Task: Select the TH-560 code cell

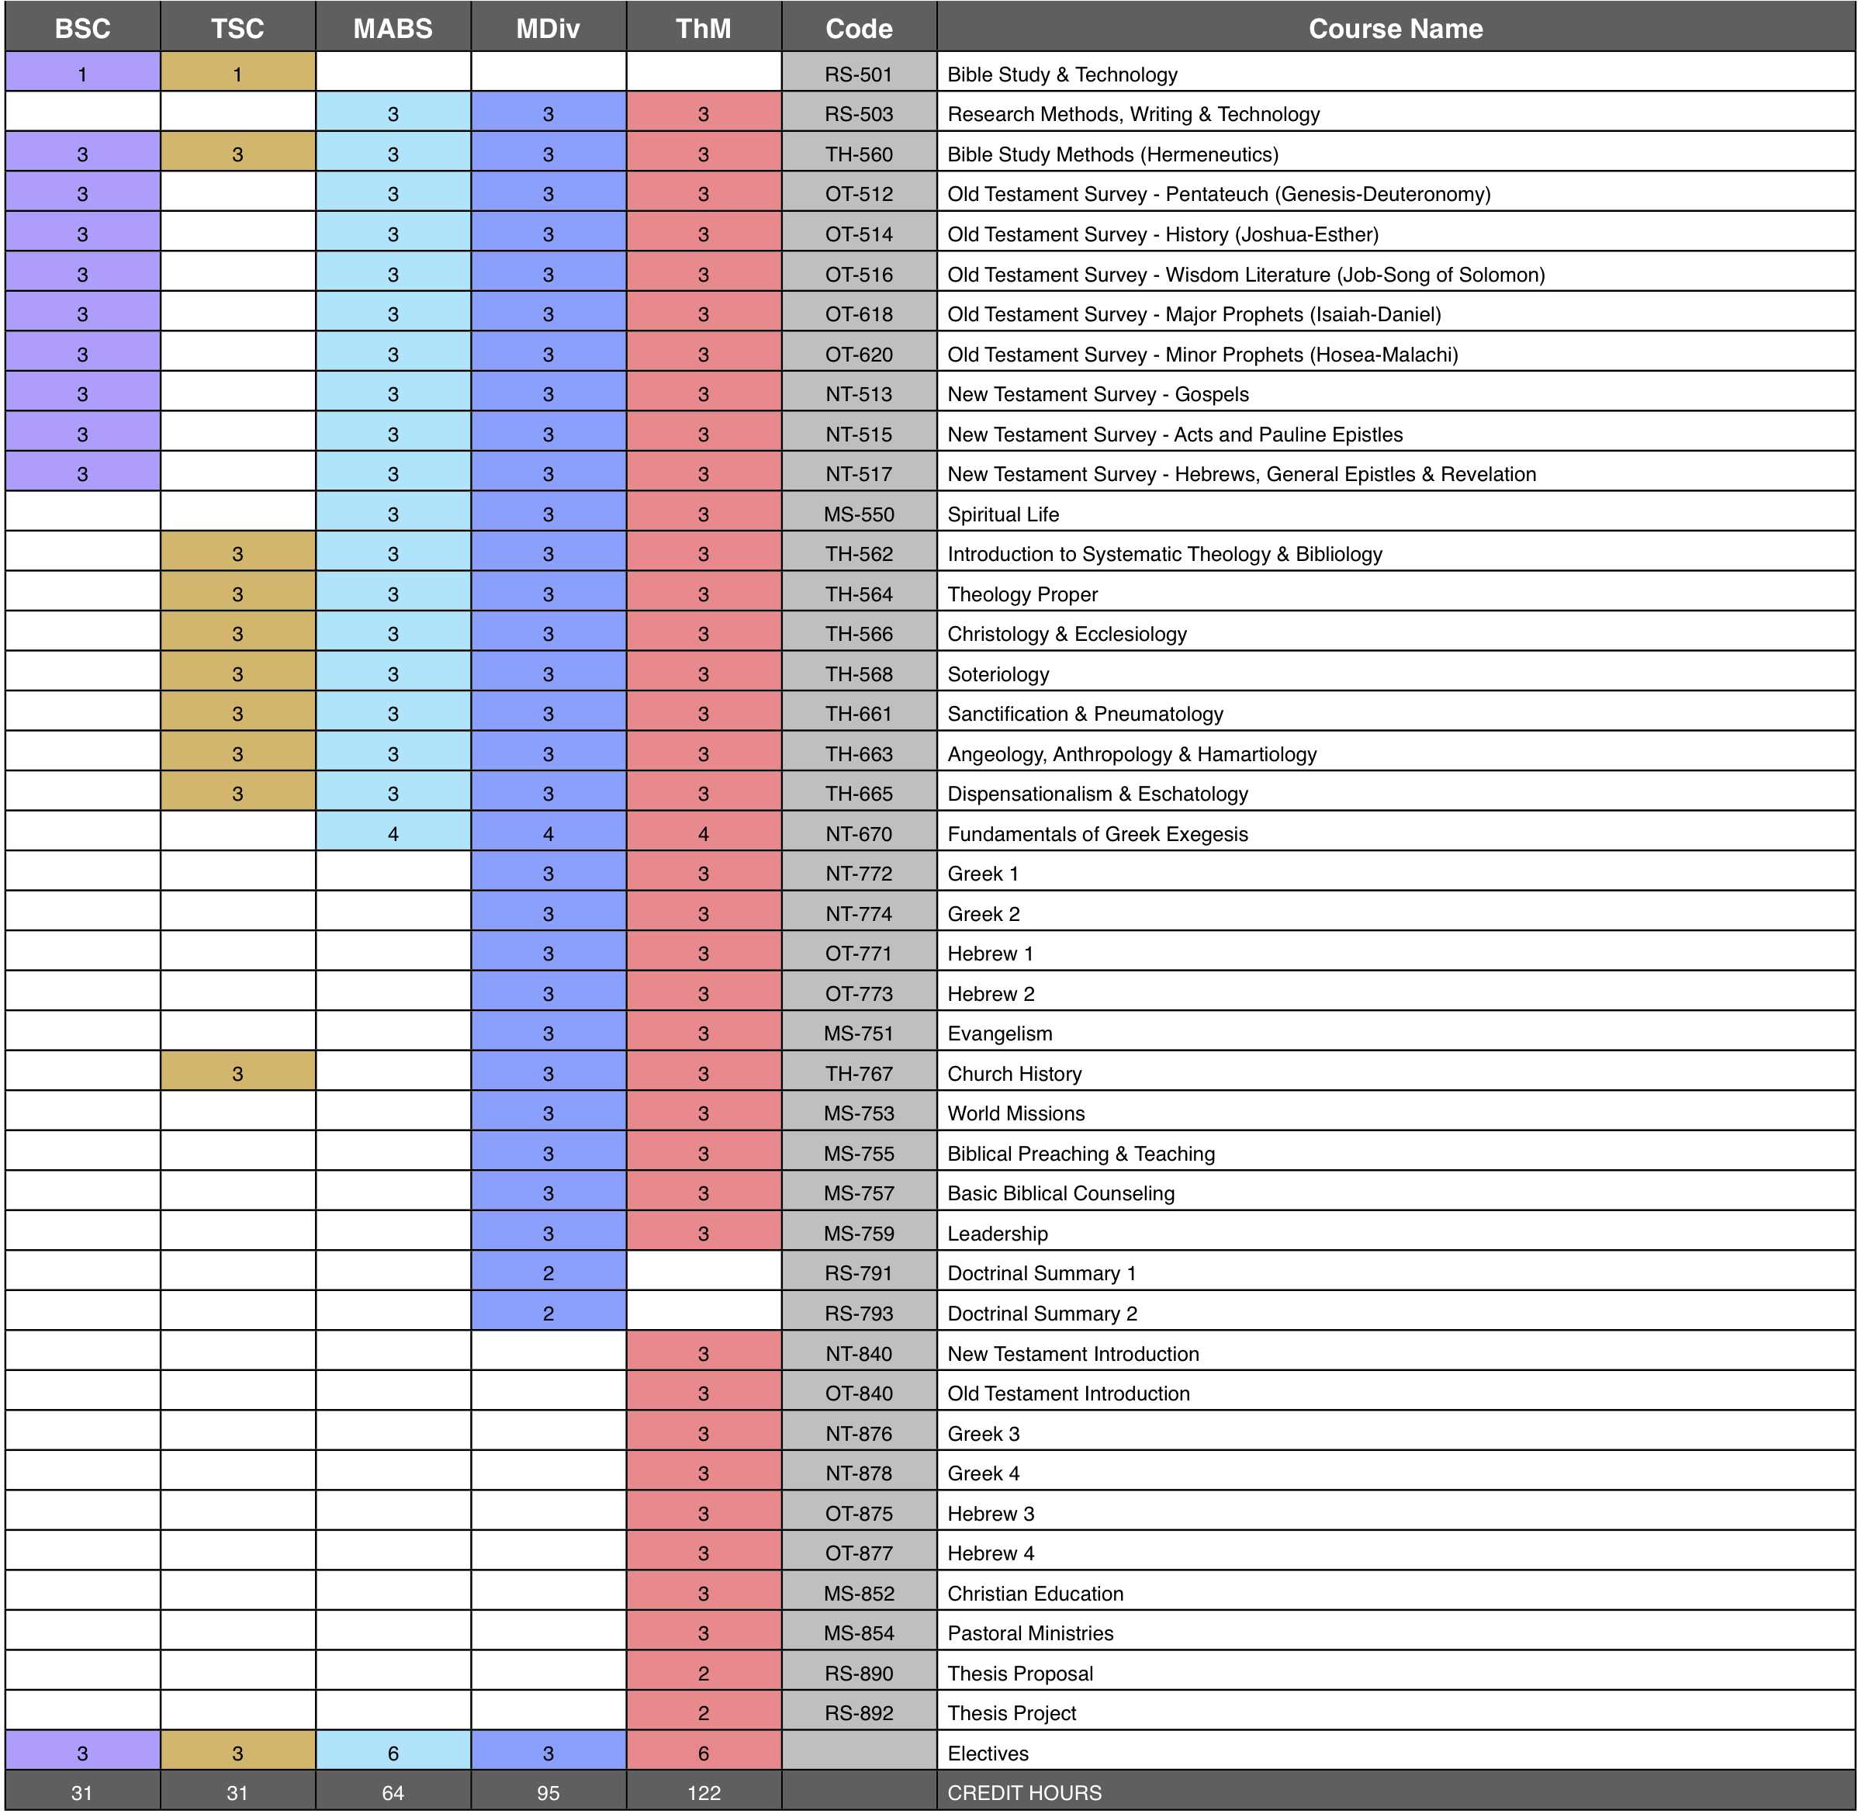Action: coord(860,154)
